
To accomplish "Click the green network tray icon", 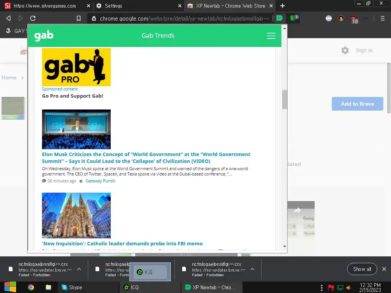I will pos(340,288).
